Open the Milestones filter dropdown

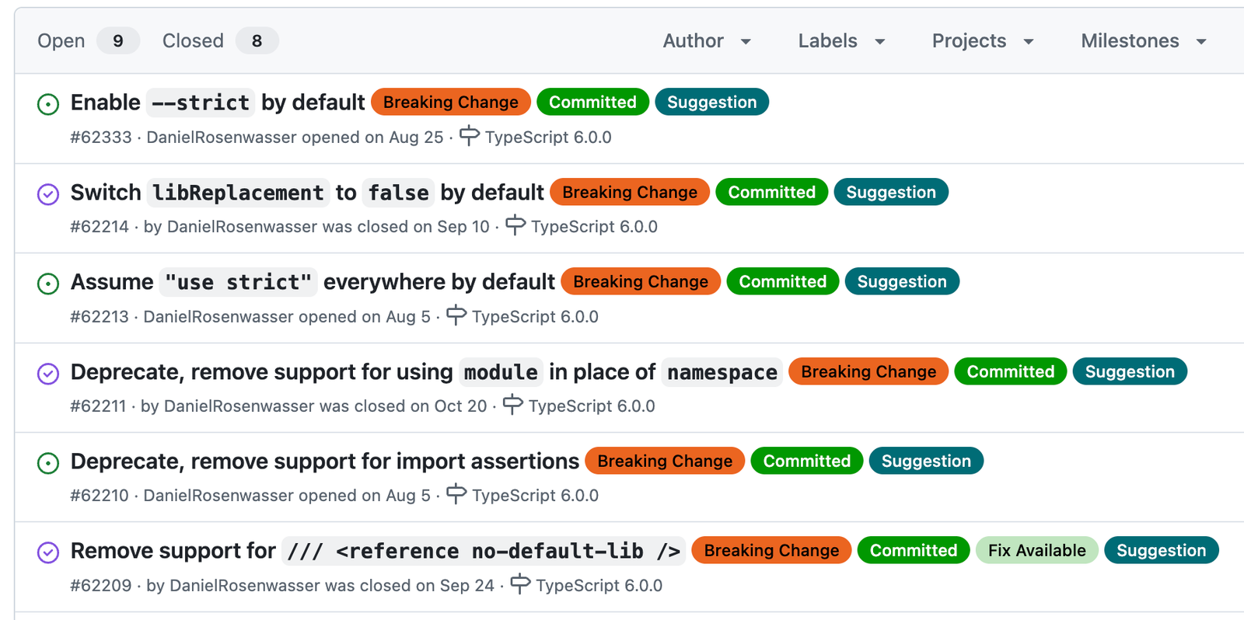coord(1144,40)
